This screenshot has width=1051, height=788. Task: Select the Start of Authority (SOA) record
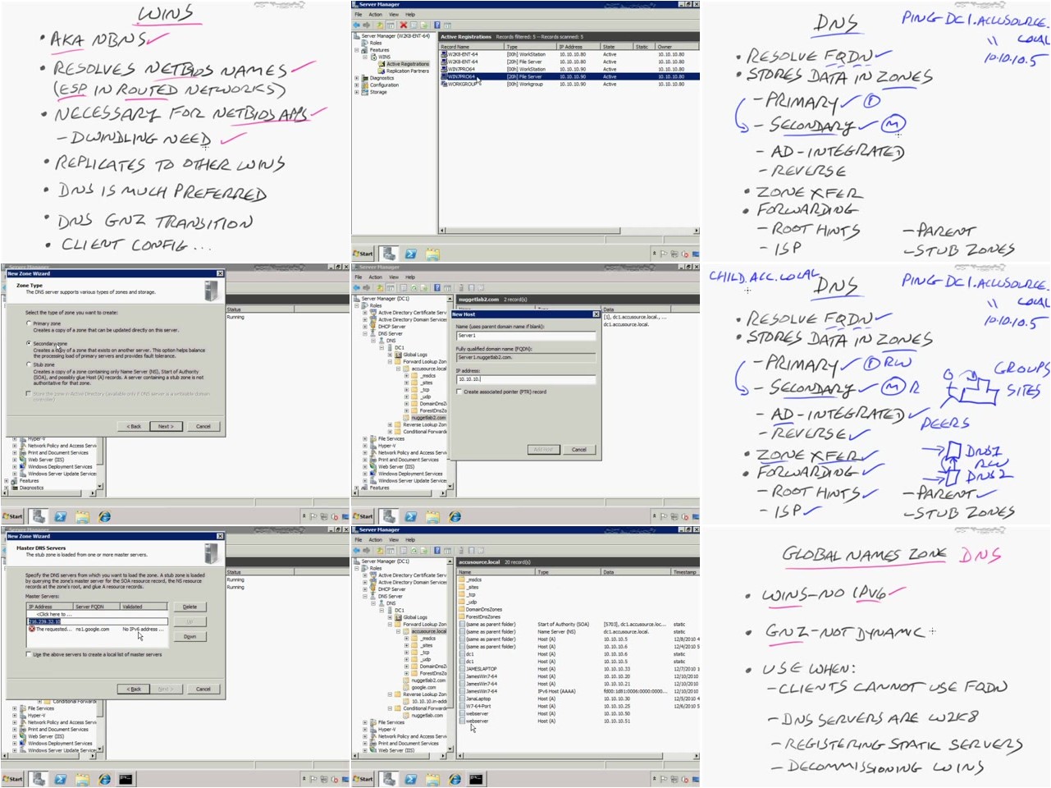pos(578,624)
